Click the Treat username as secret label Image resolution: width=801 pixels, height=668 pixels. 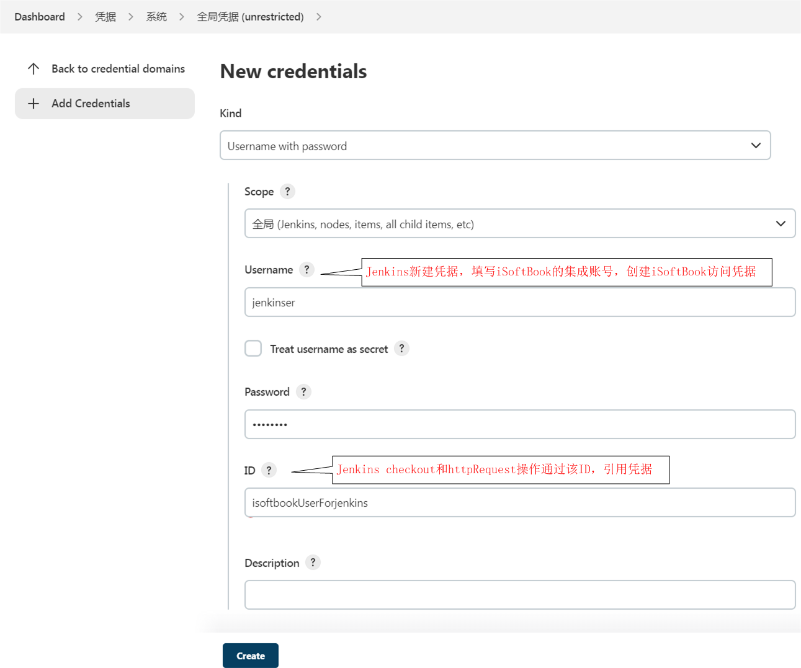329,349
